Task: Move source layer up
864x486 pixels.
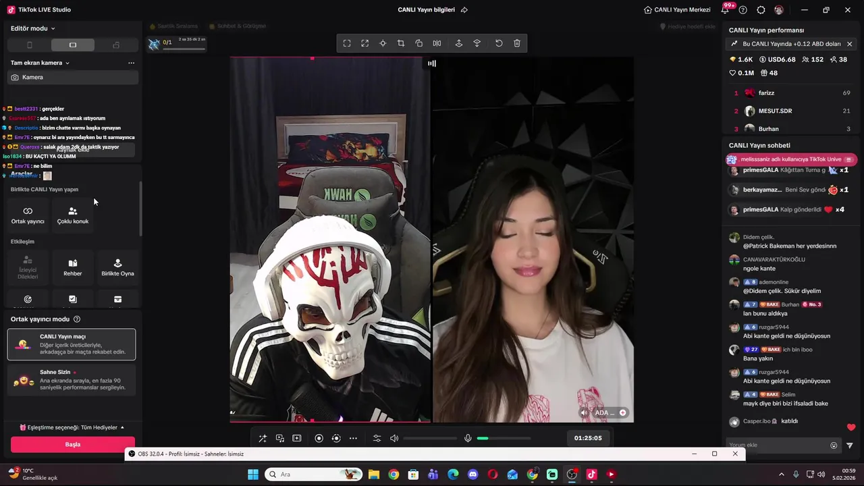Action: (x=459, y=43)
